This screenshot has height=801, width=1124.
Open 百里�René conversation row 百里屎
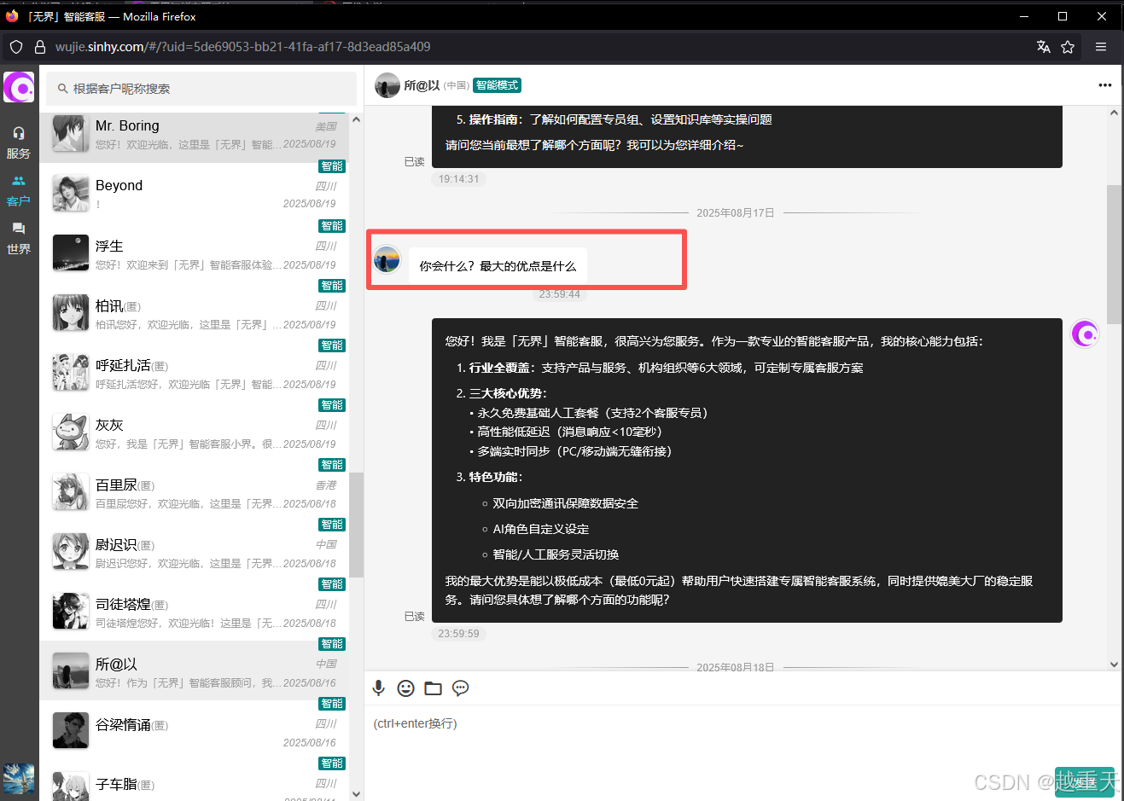click(194, 493)
